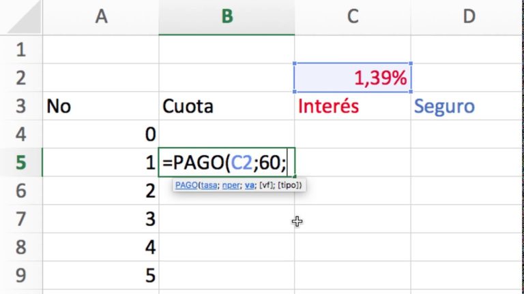Select column D header

467,16
